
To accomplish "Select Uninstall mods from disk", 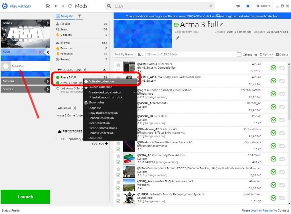I will pos(110,97).
